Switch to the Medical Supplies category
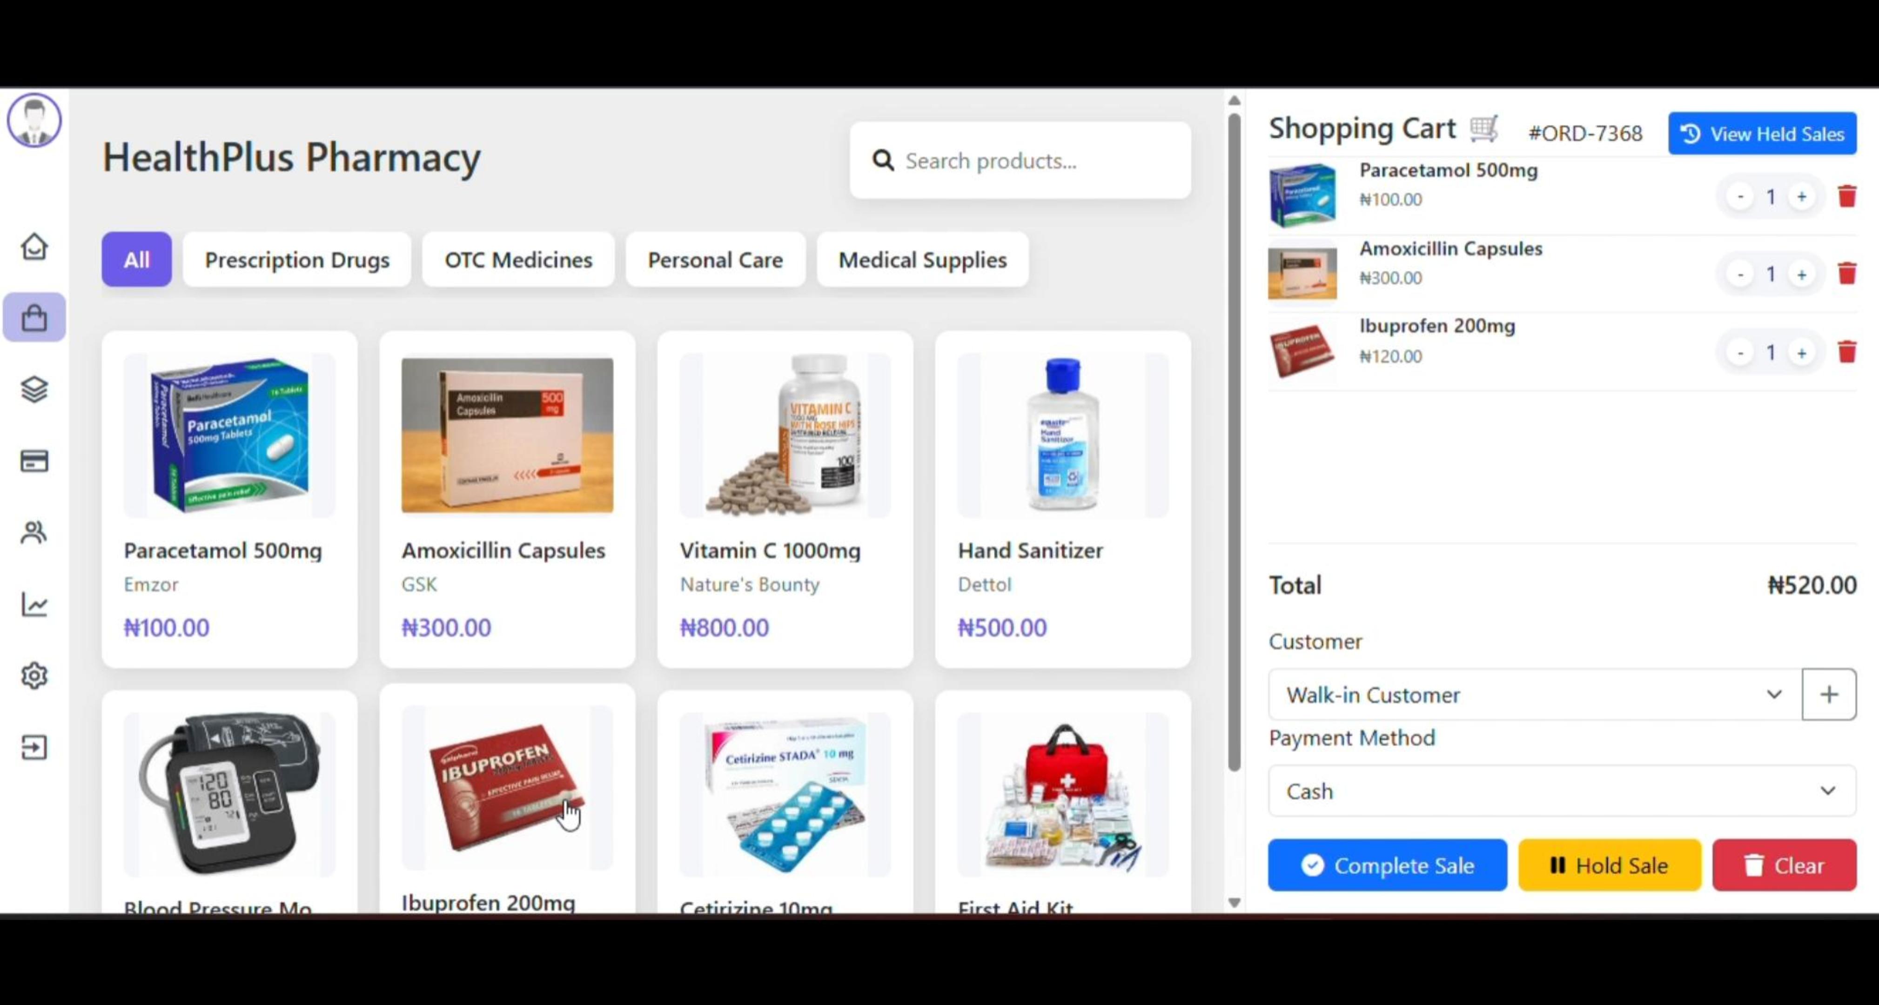1879x1005 pixels. pyautogui.click(x=923, y=260)
